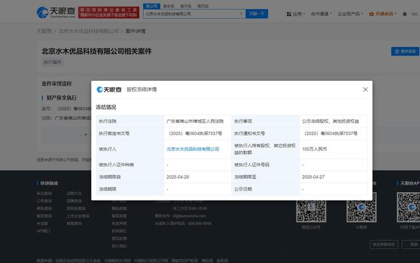Screen dimensions: 420x263
Task: Click the 天眼一下 search button
Action: pyautogui.click(x=257, y=13)
